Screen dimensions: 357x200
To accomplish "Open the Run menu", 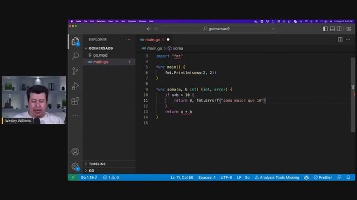I will pyautogui.click(x=123, y=21).
